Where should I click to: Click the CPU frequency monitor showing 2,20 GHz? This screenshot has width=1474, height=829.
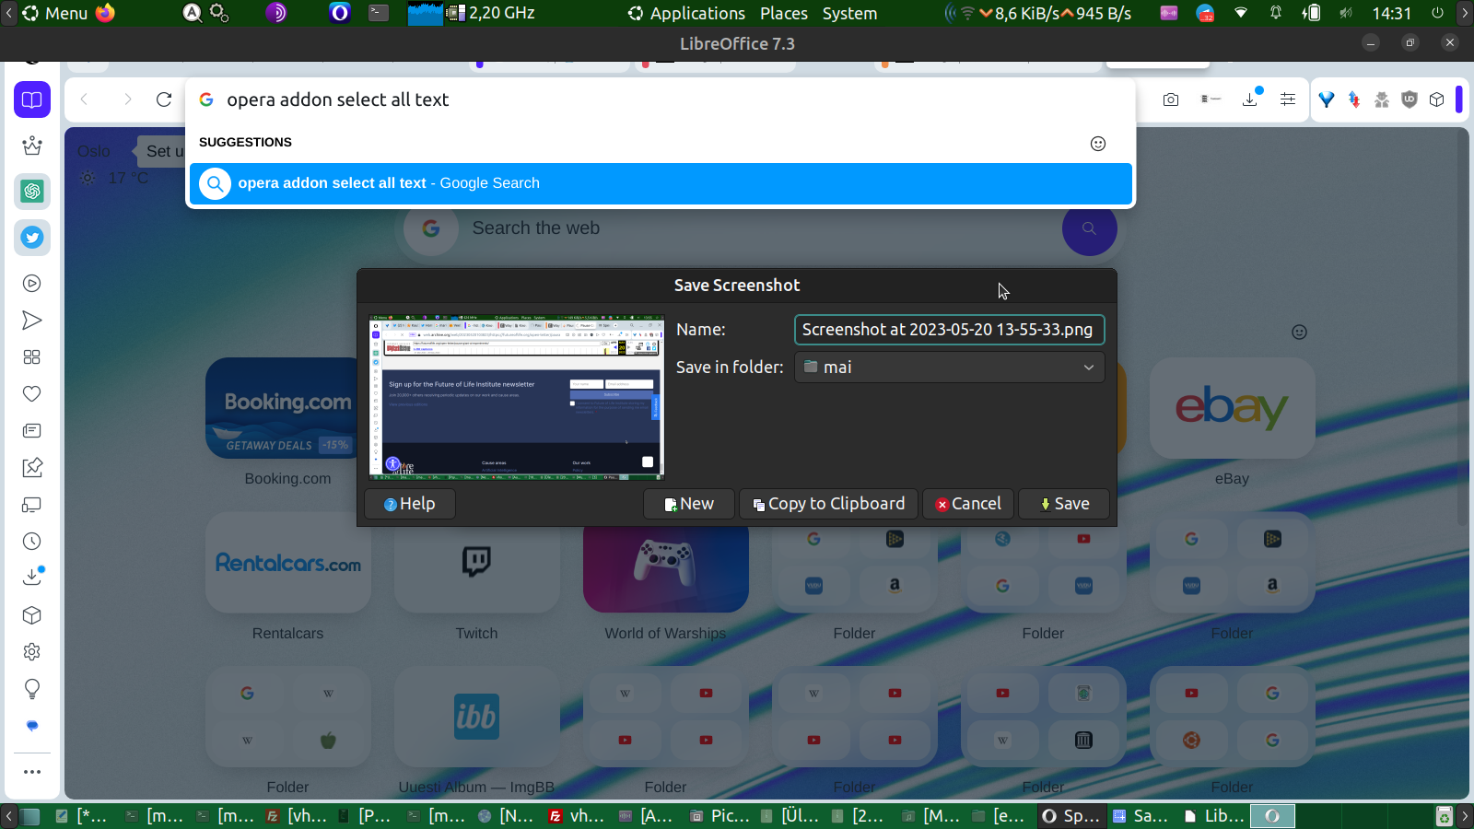pyautogui.click(x=490, y=13)
